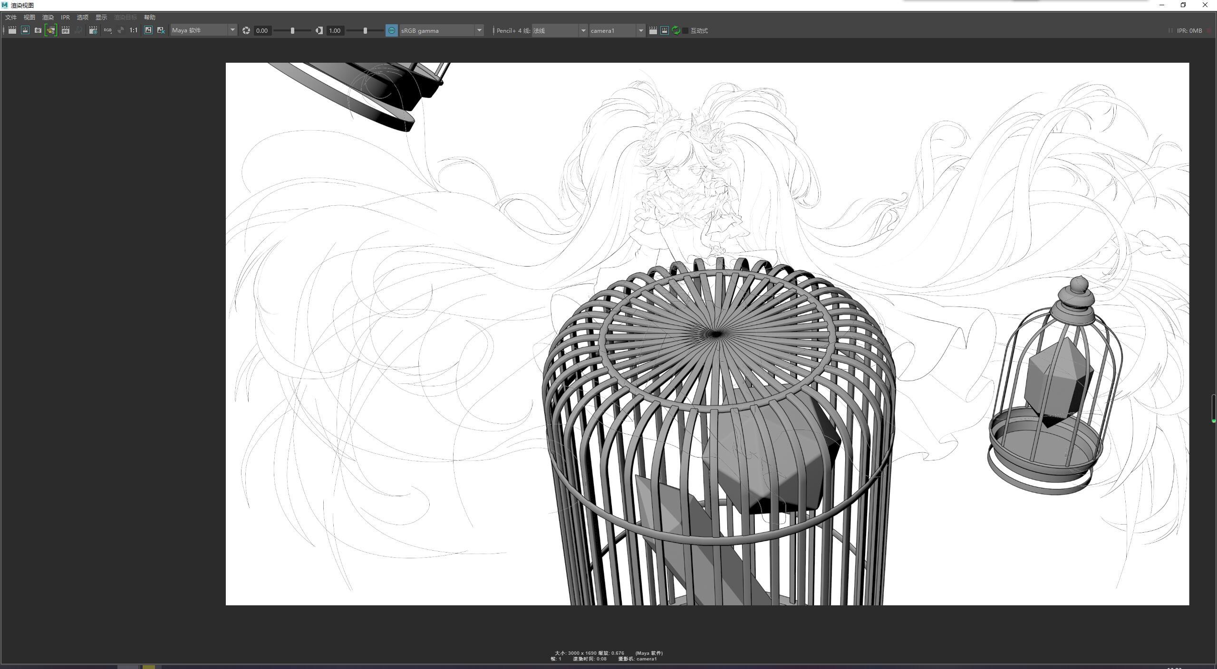This screenshot has height=669, width=1217.
Task: Click the 渲染时间: 0:08 status text
Action: 589,659
